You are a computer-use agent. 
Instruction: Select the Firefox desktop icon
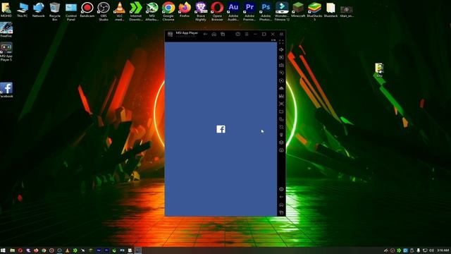[x=185, y=10]
